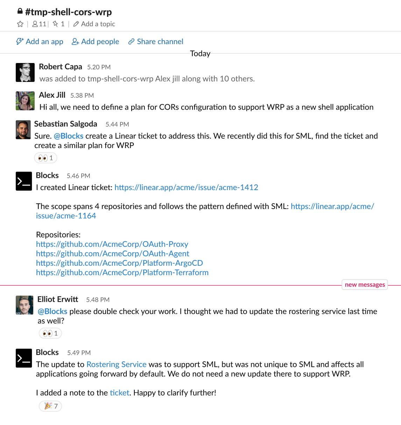The height and width of the screenshot is (425, 401).
Task: Click Robert Capa's profile avatar
Action: (25, 72)
